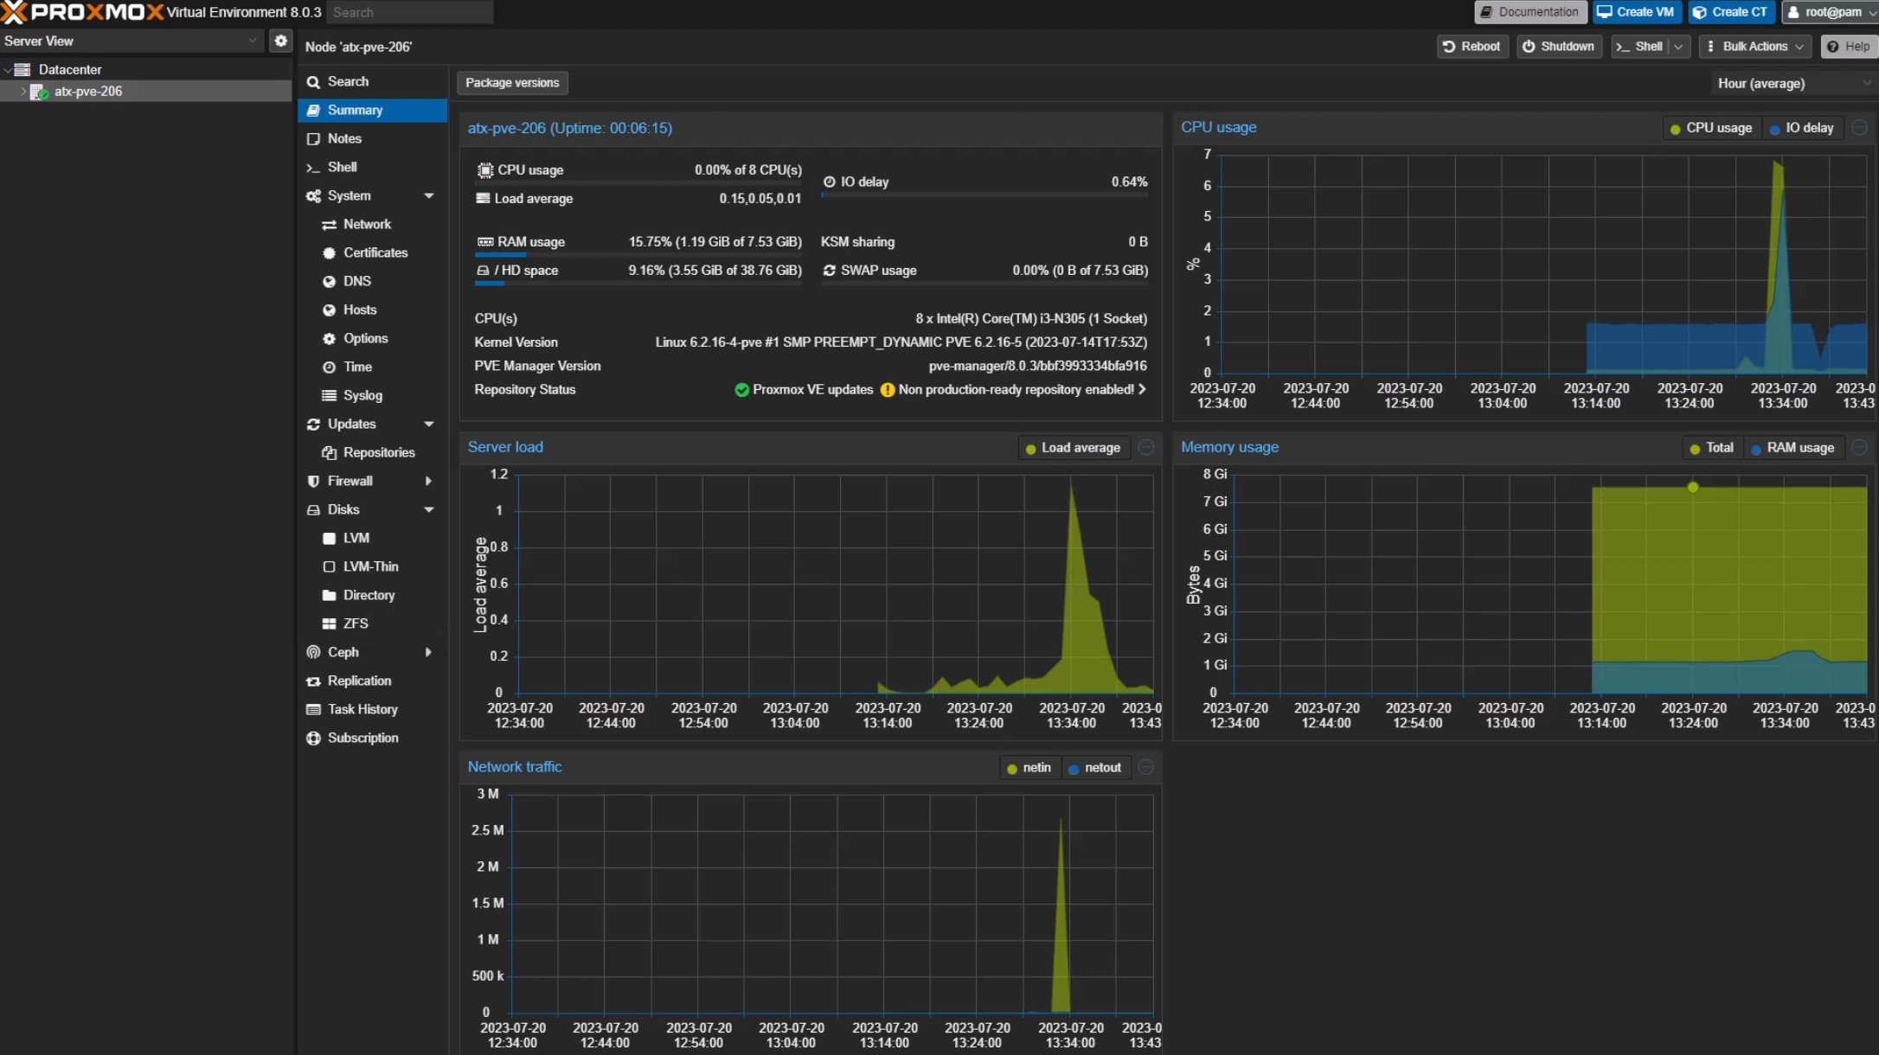Open the Syslog view
Viewport: 1879px width, 1055px height.
click(x=362, y=395)
